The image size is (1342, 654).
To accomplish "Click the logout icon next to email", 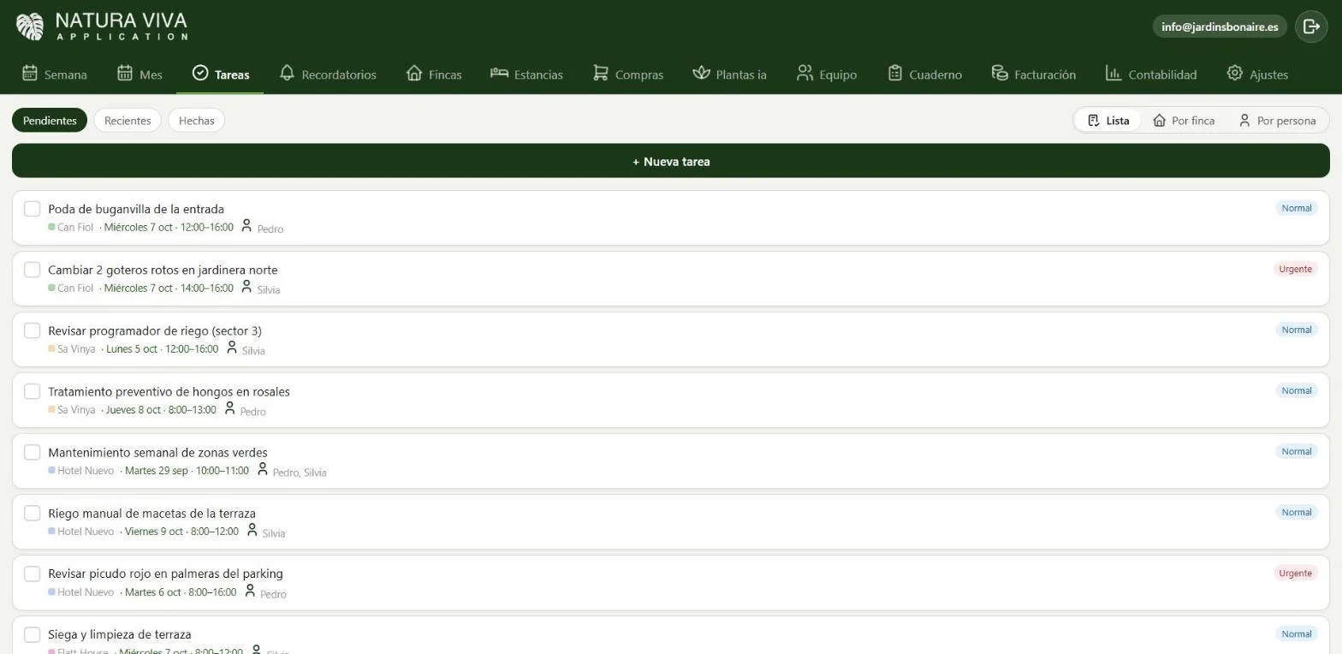I will pyautogui.click(x=1311, y=27).
